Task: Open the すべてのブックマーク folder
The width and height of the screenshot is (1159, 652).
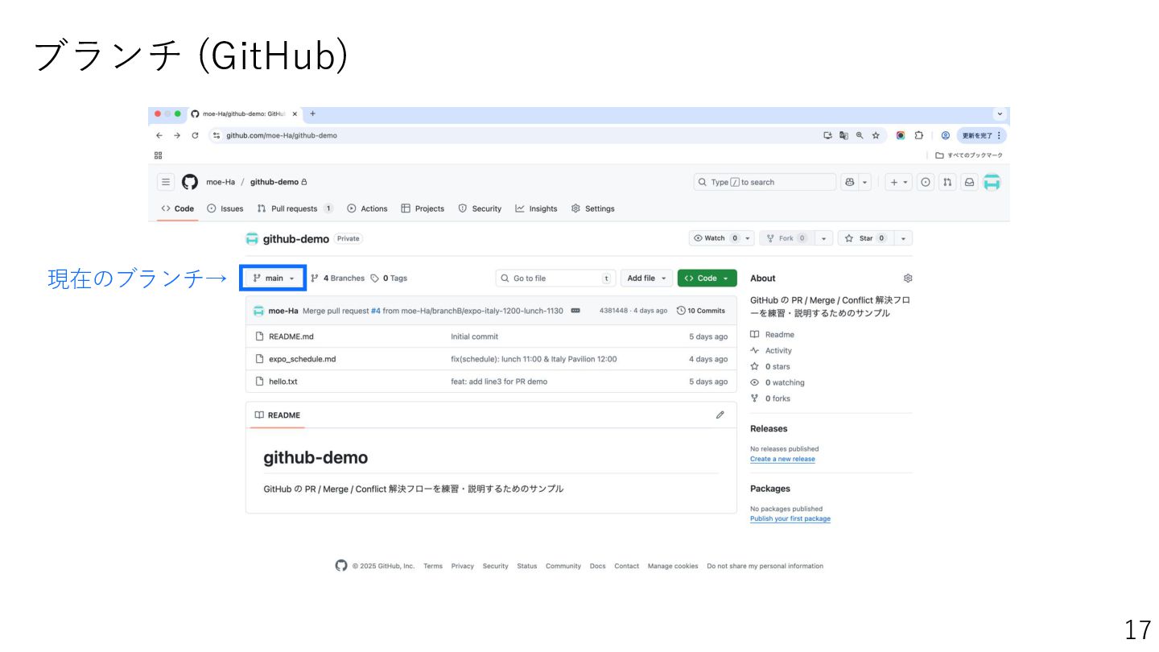Action: tap(969, 155)
